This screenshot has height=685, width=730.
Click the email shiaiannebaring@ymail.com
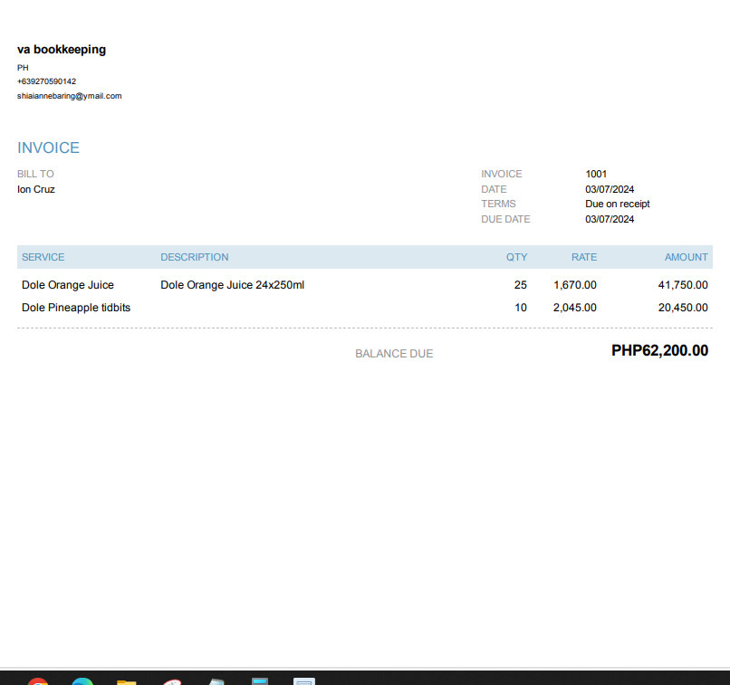point(70,96)
